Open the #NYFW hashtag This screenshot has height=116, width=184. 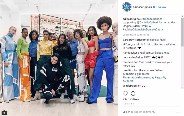point(147,26)
